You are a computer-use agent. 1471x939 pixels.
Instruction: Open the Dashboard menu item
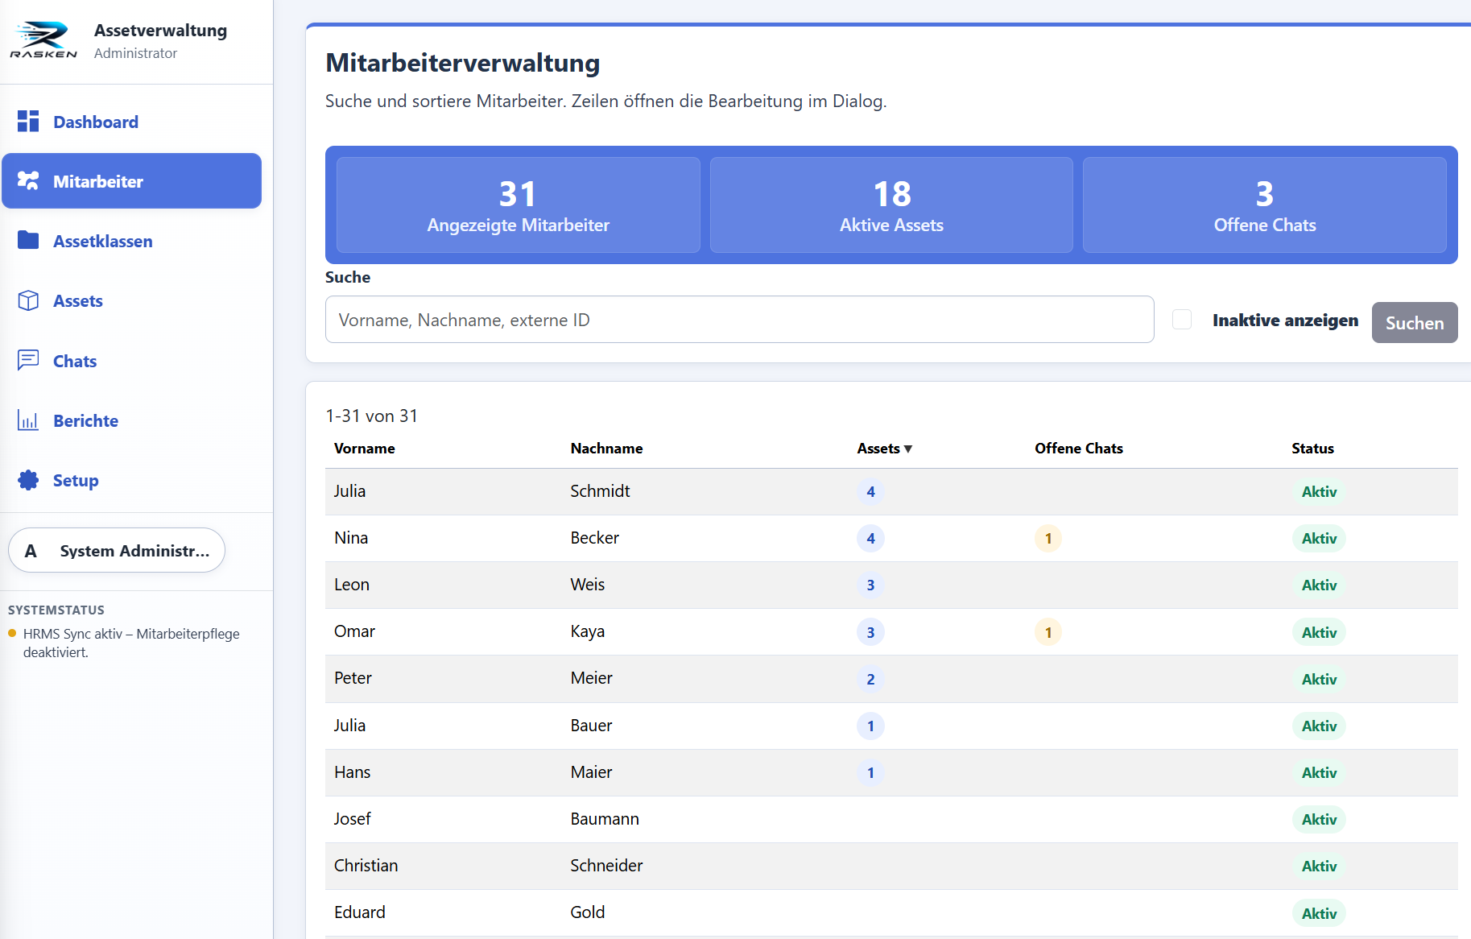click(132, 122)
